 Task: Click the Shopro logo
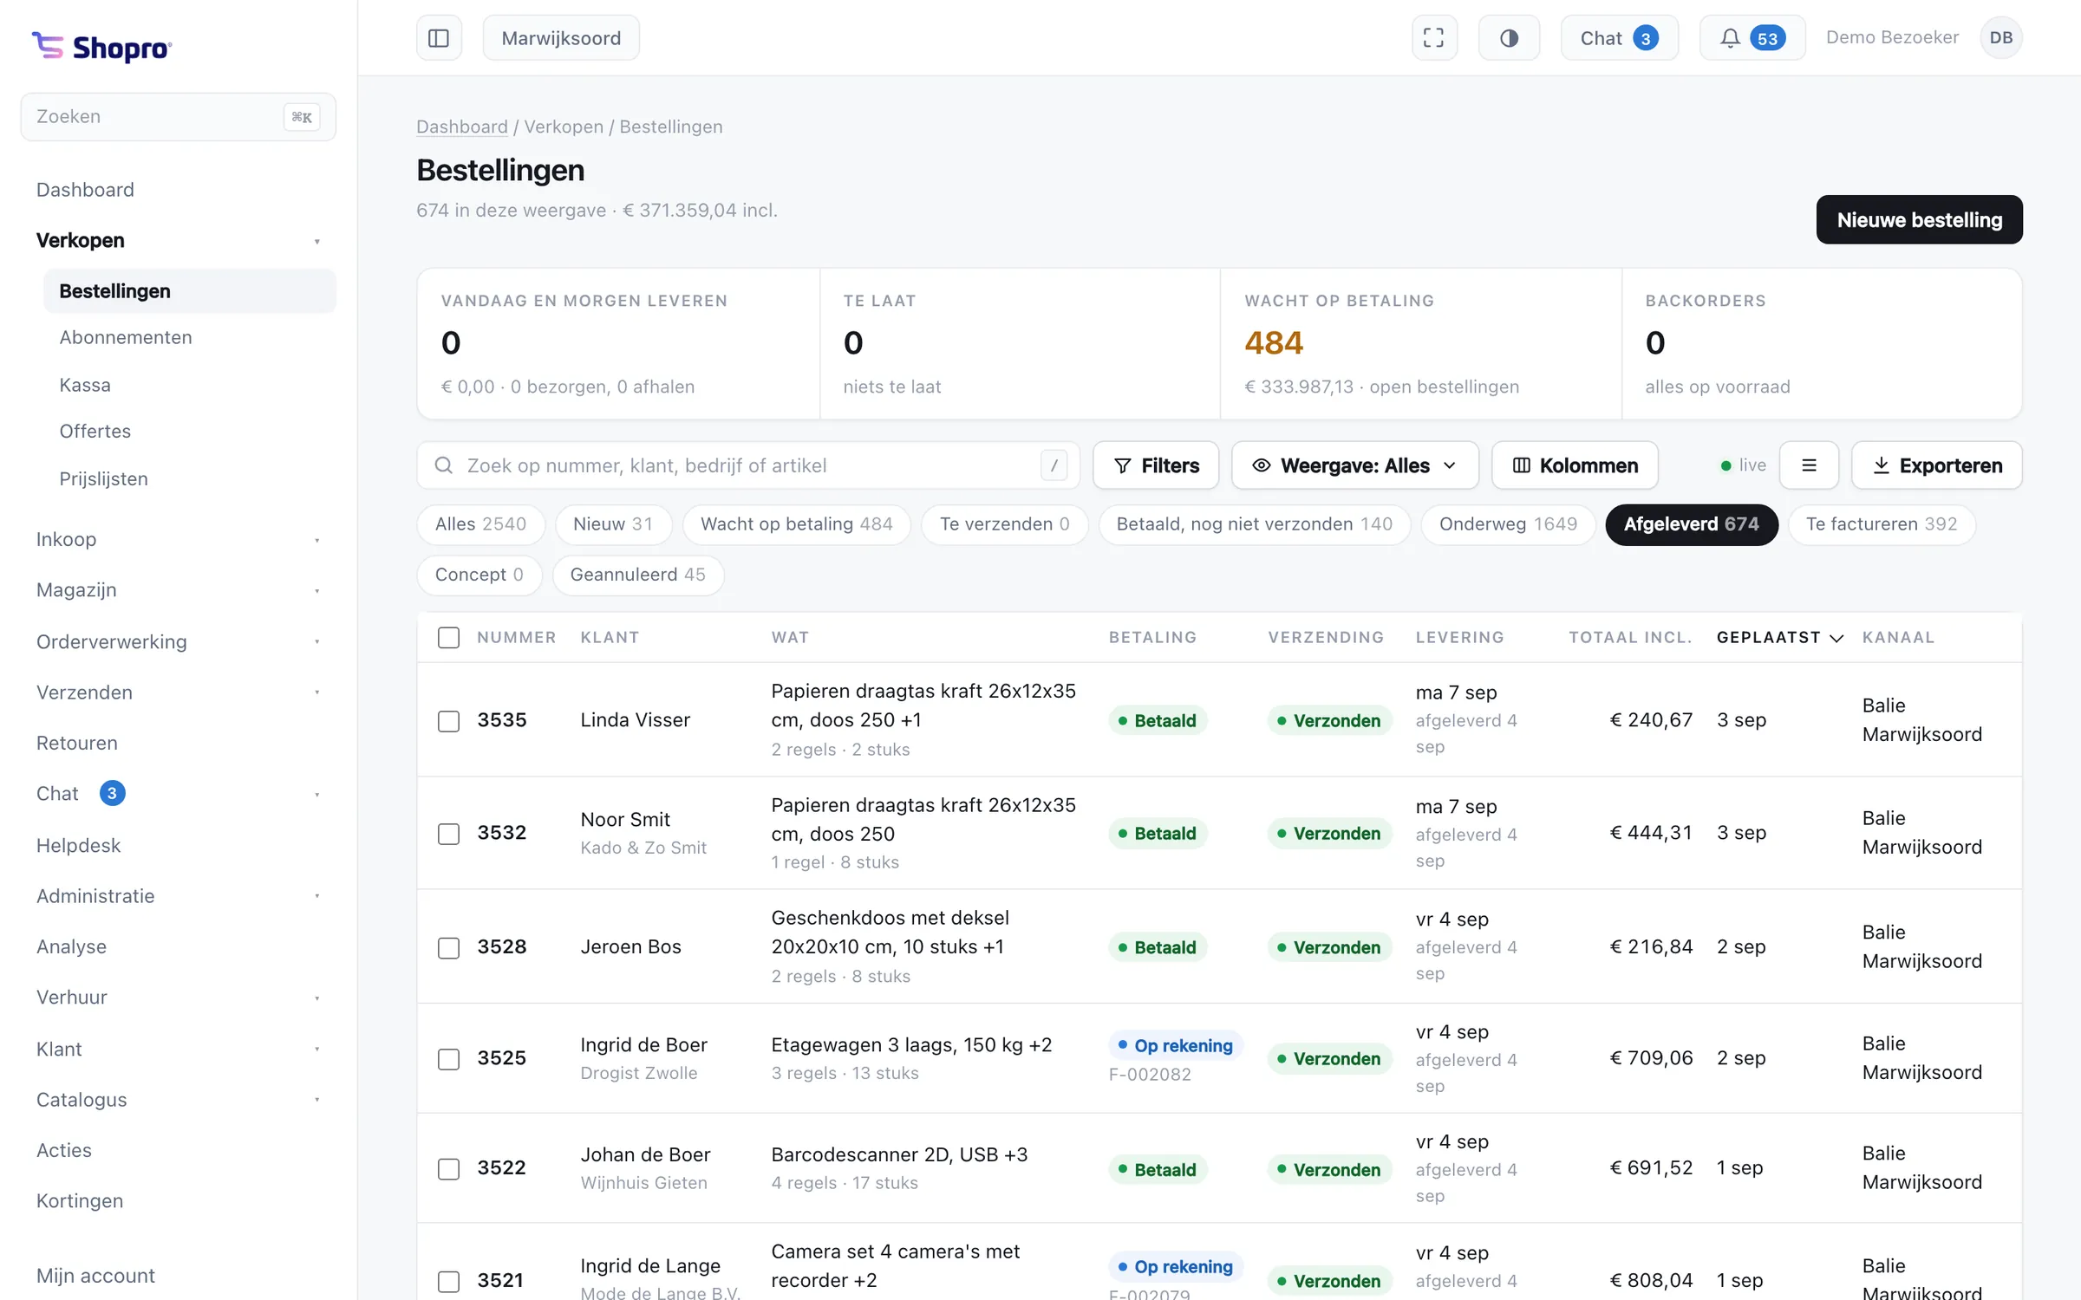[102, 47]
